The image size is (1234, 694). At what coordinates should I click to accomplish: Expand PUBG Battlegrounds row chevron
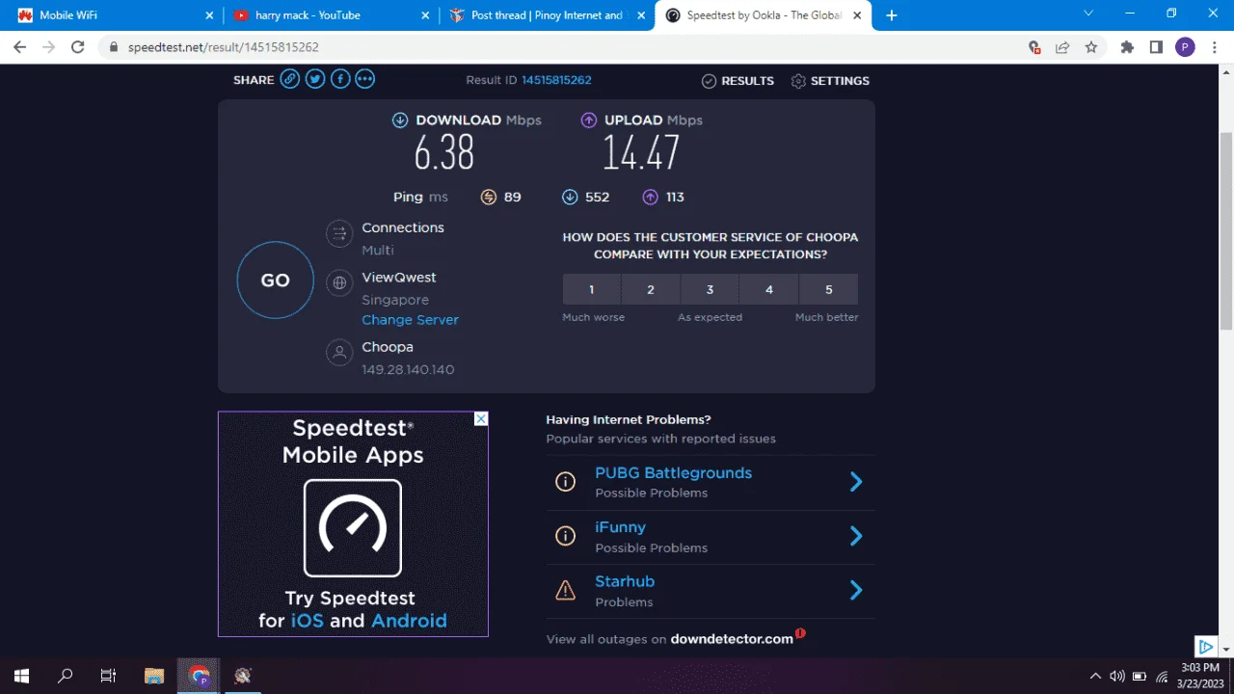click(856, 482)
